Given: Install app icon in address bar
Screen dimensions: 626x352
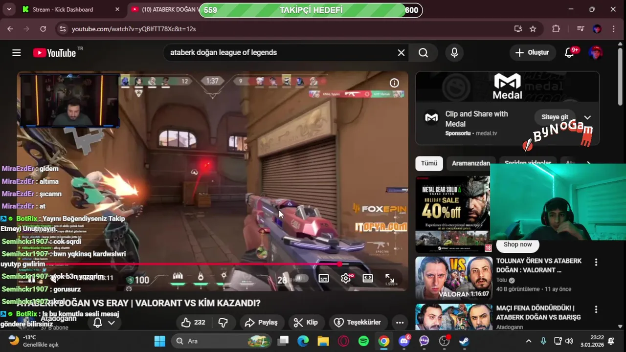Looking at the screenshot, I should pos(518,29).
